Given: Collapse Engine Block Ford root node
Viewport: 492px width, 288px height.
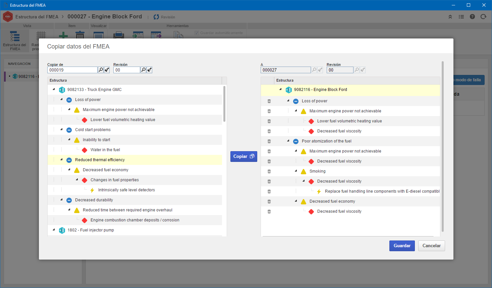Looking at the screenshot, I should 280,89.
